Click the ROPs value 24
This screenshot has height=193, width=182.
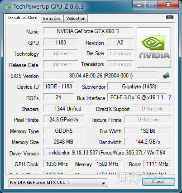pyautogui.click(x=58, y=97)
